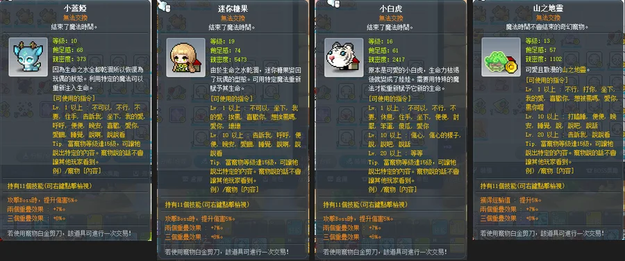Click the 小白虎 white tiger pet icon
The image size is (625, 261).
pyautogui.click(x=344, y=58)
